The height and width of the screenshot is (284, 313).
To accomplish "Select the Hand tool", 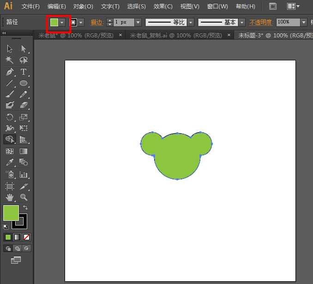I will pyautogui.click(x=9, y=197).
